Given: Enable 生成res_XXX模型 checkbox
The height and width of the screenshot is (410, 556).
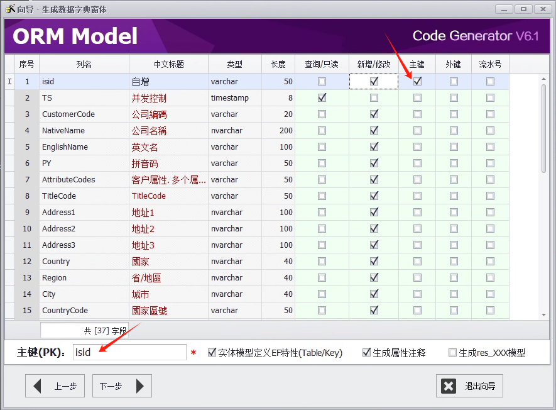Looking at the screenshot, I should coord(452,353).
